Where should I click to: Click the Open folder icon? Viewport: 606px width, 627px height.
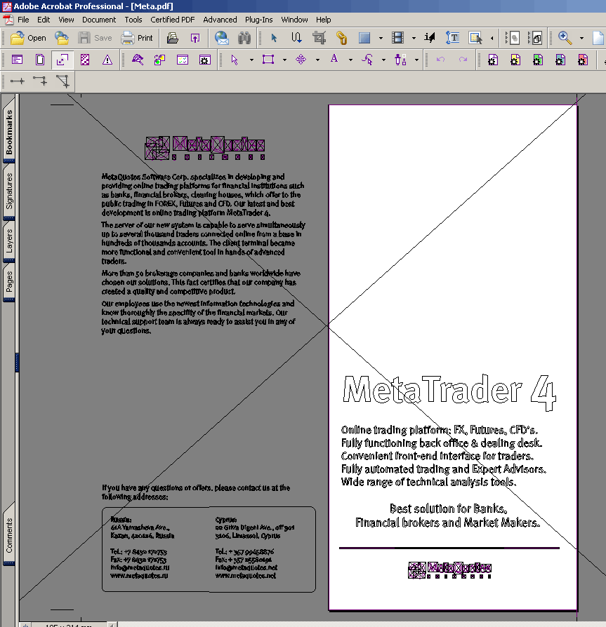[x=18, y=38]
